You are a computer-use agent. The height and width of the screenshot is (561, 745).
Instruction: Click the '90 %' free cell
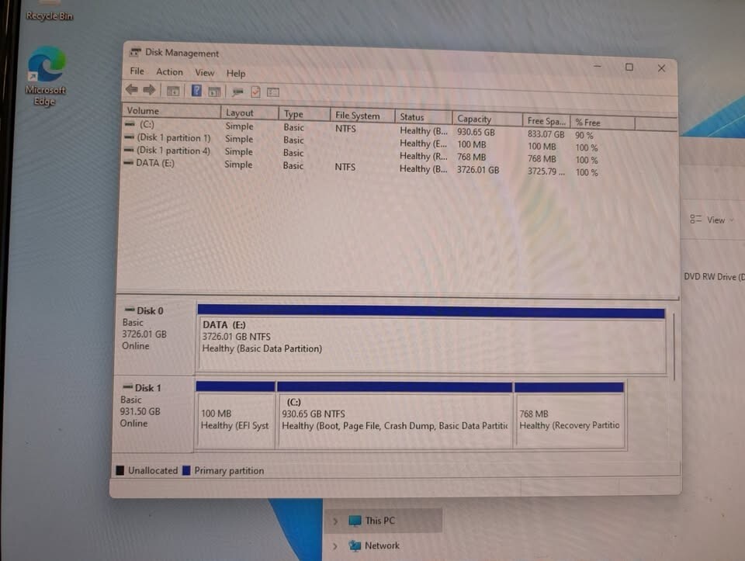584,135
